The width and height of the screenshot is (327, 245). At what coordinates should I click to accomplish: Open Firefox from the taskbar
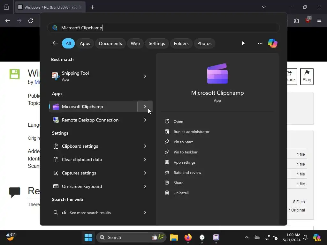[x=188, y=237]
